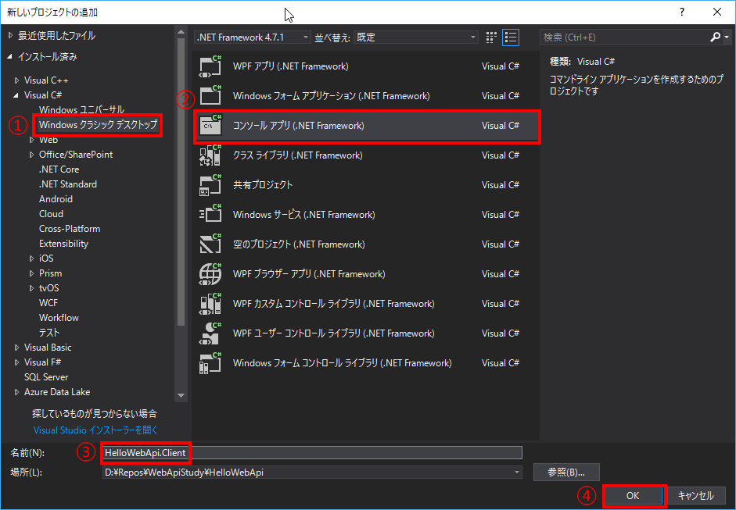
Task: Open the 並べ替え 既定 sort dropdown
Action: point(416,37)
